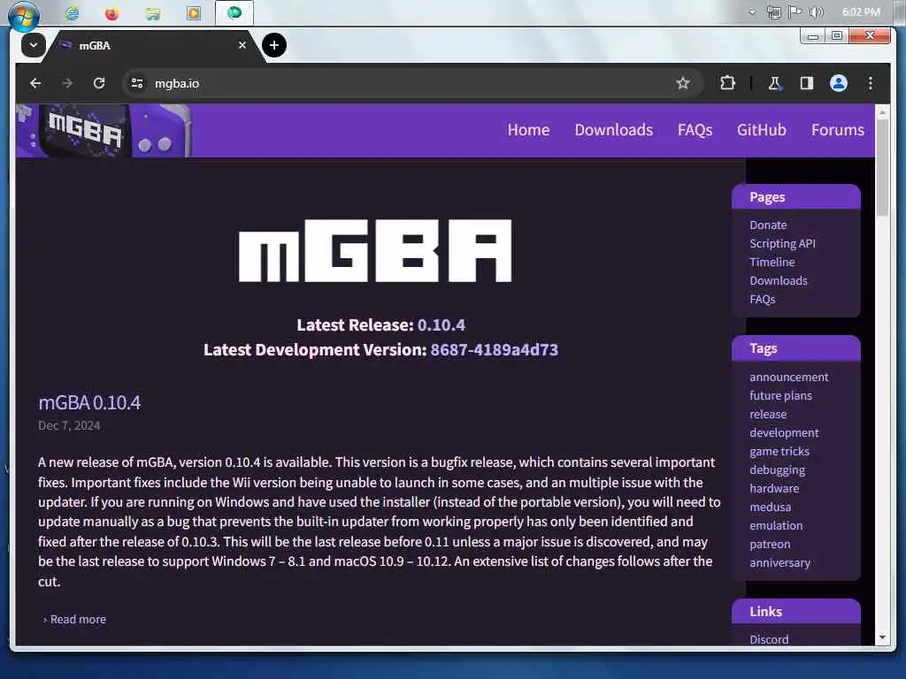Open Scripting API sidebar link

pyautogui.click(x=782, y=244)
